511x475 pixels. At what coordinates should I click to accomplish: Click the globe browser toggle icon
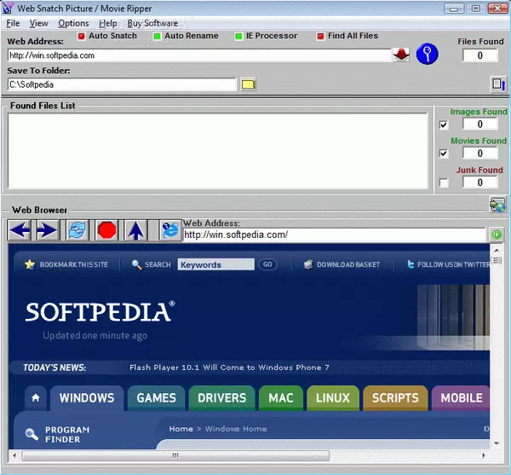pos(497,205)
